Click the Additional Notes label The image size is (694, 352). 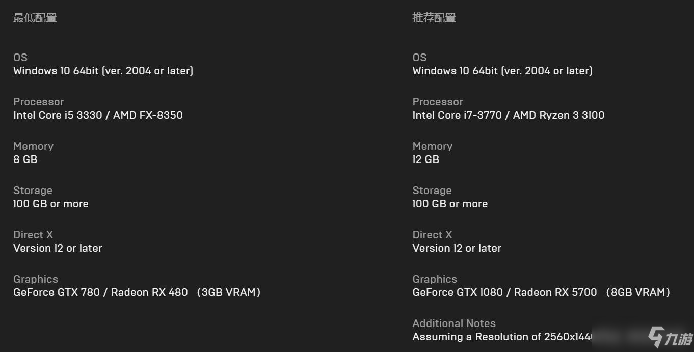454,323
